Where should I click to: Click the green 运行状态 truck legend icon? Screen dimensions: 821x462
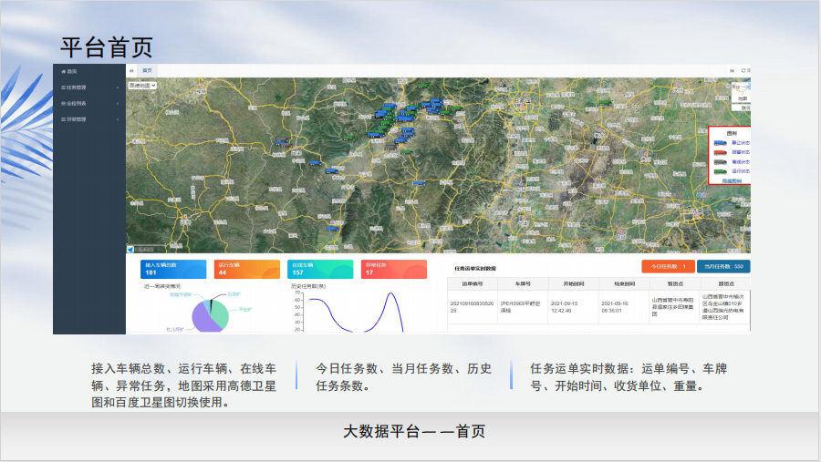(721, 170)
